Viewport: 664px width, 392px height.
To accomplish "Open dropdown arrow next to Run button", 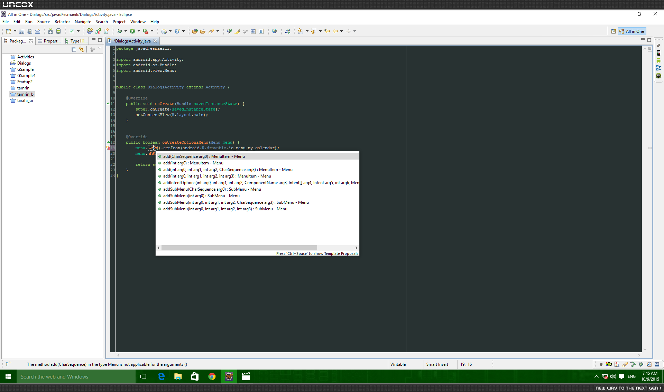I will point(139,31).
